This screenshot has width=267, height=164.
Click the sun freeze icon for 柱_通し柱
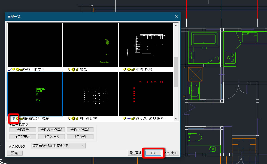point(73,118)
